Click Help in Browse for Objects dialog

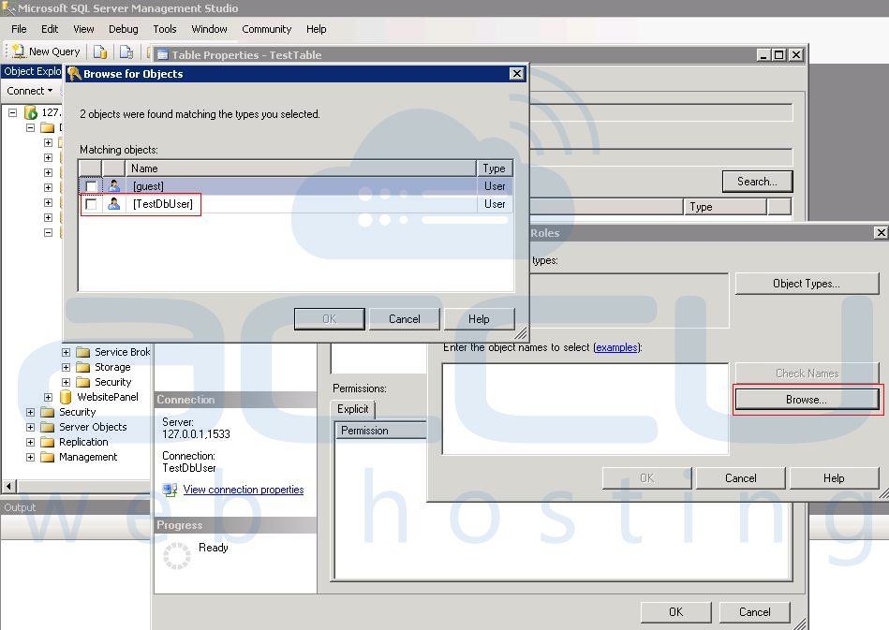tap(479, 319)
